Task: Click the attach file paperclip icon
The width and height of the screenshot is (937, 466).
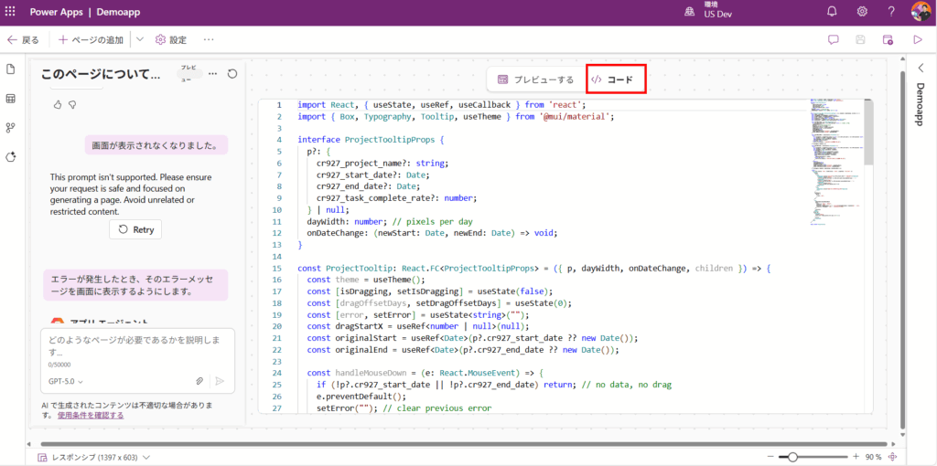Action: tap(199, 381)
